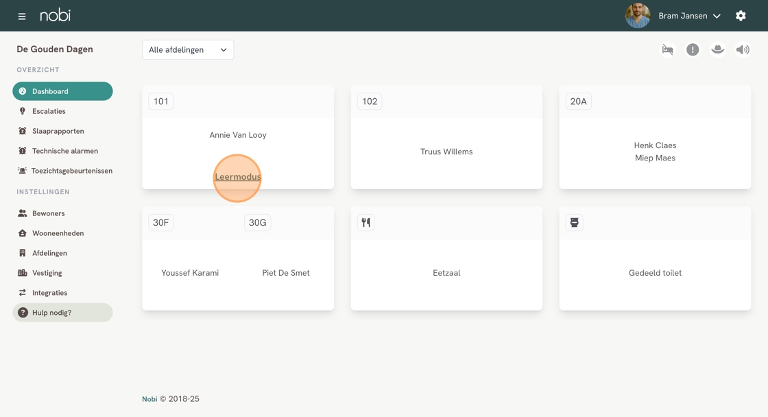This screenshot has width=768, height=417.
Task: Click the Leermodus link in room 101
Action: coord(238,177)
